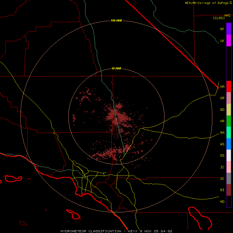The height and width of the screenshot is (233, 233).
Task: Click the HA legend label
Action: [222, 87]
